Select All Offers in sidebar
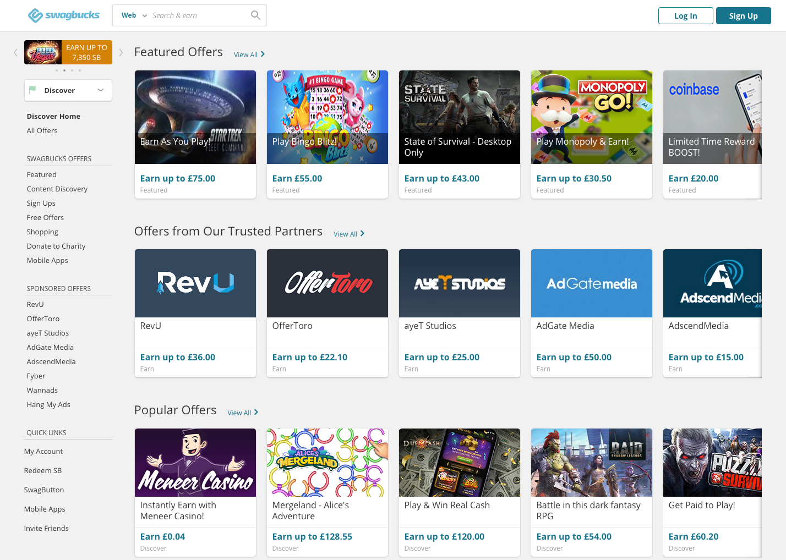The height and width of the screenshot is (560, 786). [42, 130]
